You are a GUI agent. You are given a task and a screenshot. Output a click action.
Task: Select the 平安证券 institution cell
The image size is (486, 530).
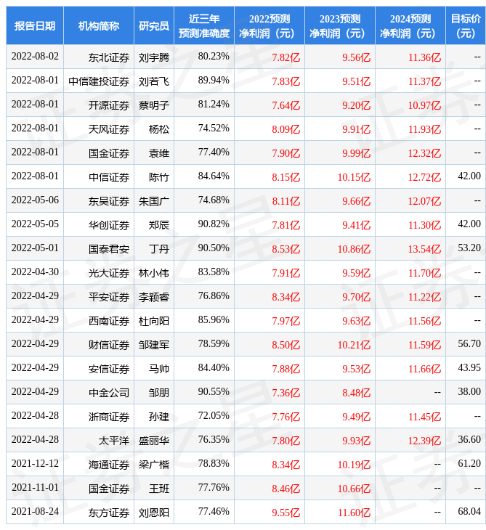(98, 297)
